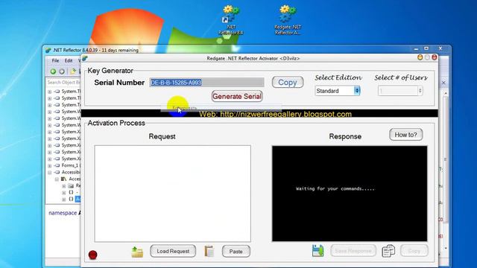Close the Reflector side panel with the X
This screenshot has width=477, height=268.
tap(443, 83)
